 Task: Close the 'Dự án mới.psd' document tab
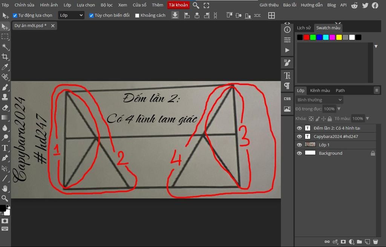53,26
